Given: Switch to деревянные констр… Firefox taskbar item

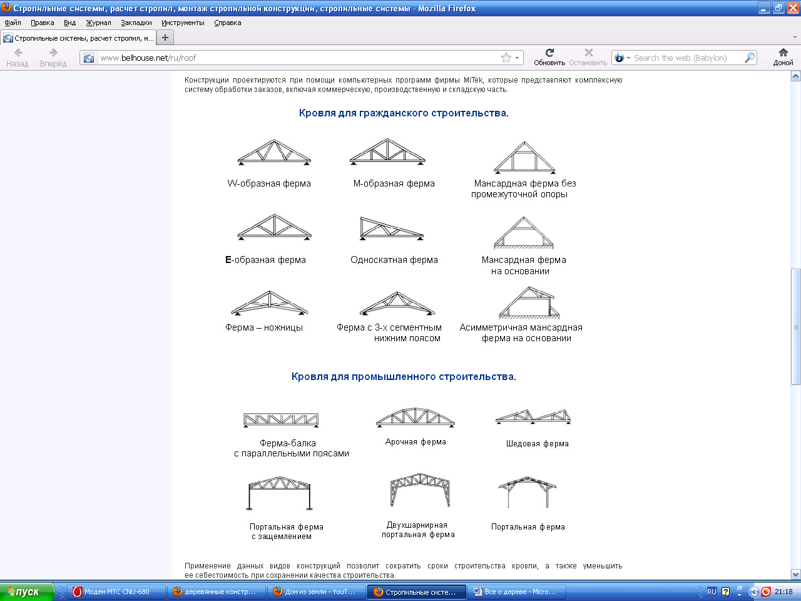Looking at the screenshot, I should [217, 592].
